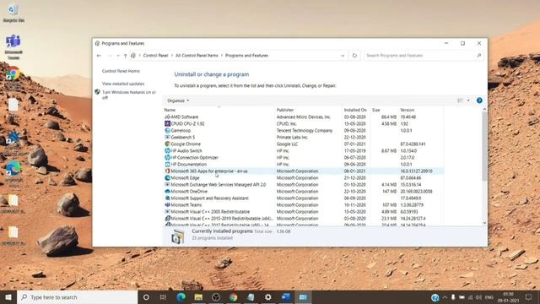Sort by the Size column header
540x304 pixels.
[x=375, y=110]
